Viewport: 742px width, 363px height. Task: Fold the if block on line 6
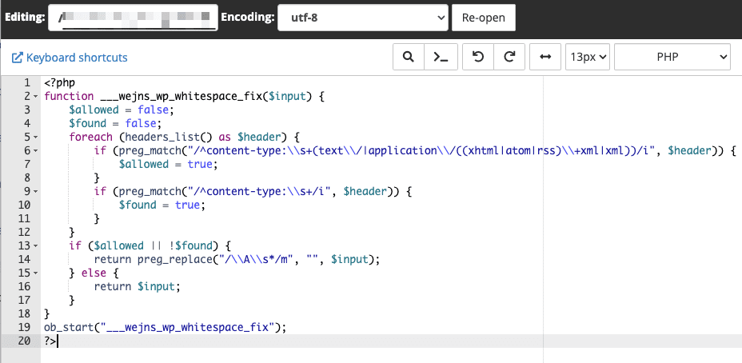click(x=35, y=150)
